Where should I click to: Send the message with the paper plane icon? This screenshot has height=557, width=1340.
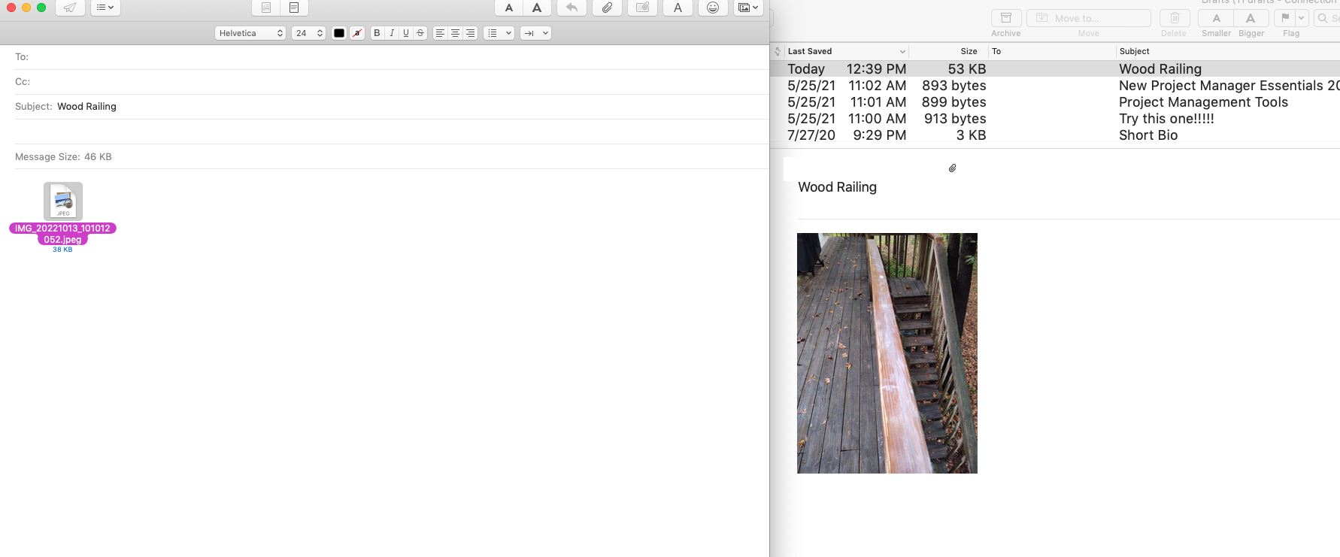coord(70,8)
